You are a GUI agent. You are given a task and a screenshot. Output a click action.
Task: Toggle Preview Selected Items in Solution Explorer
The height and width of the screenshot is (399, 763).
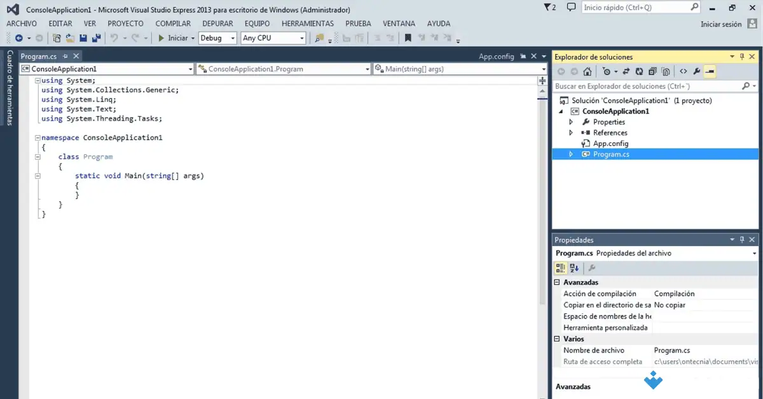coord(710,71)
